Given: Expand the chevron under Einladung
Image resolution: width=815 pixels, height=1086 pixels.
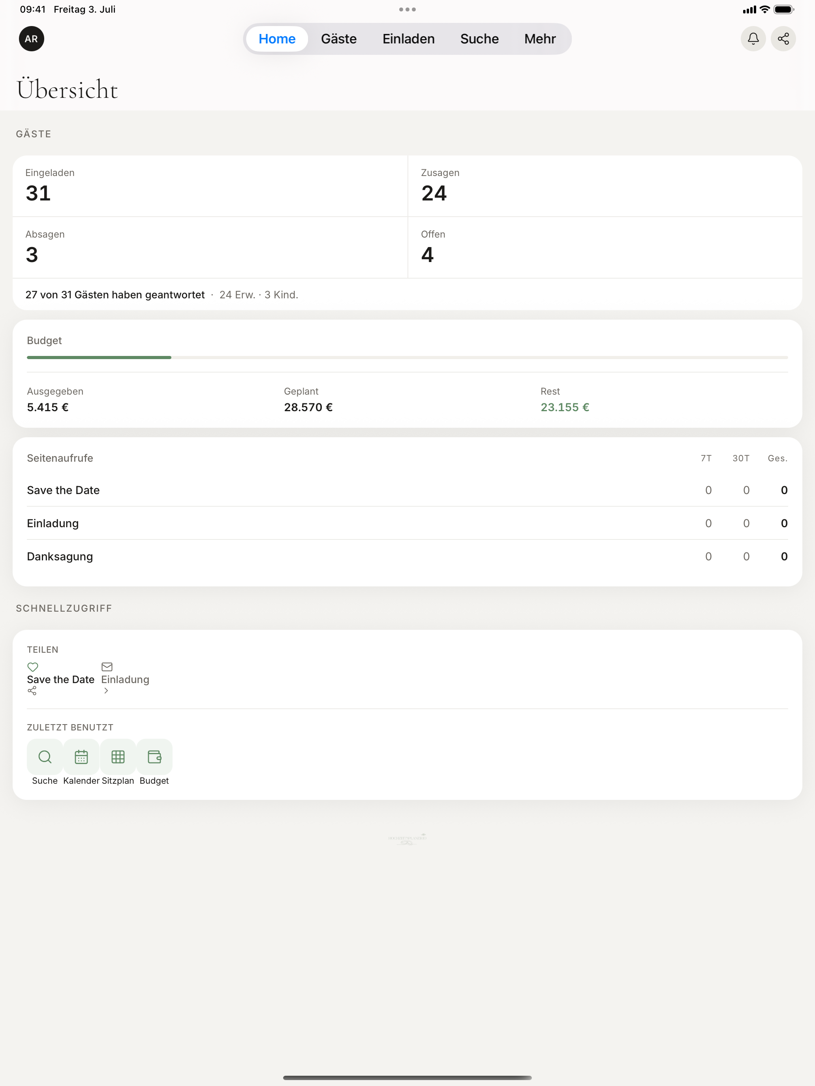Looking at the screenshot, I should pos(105,691).
